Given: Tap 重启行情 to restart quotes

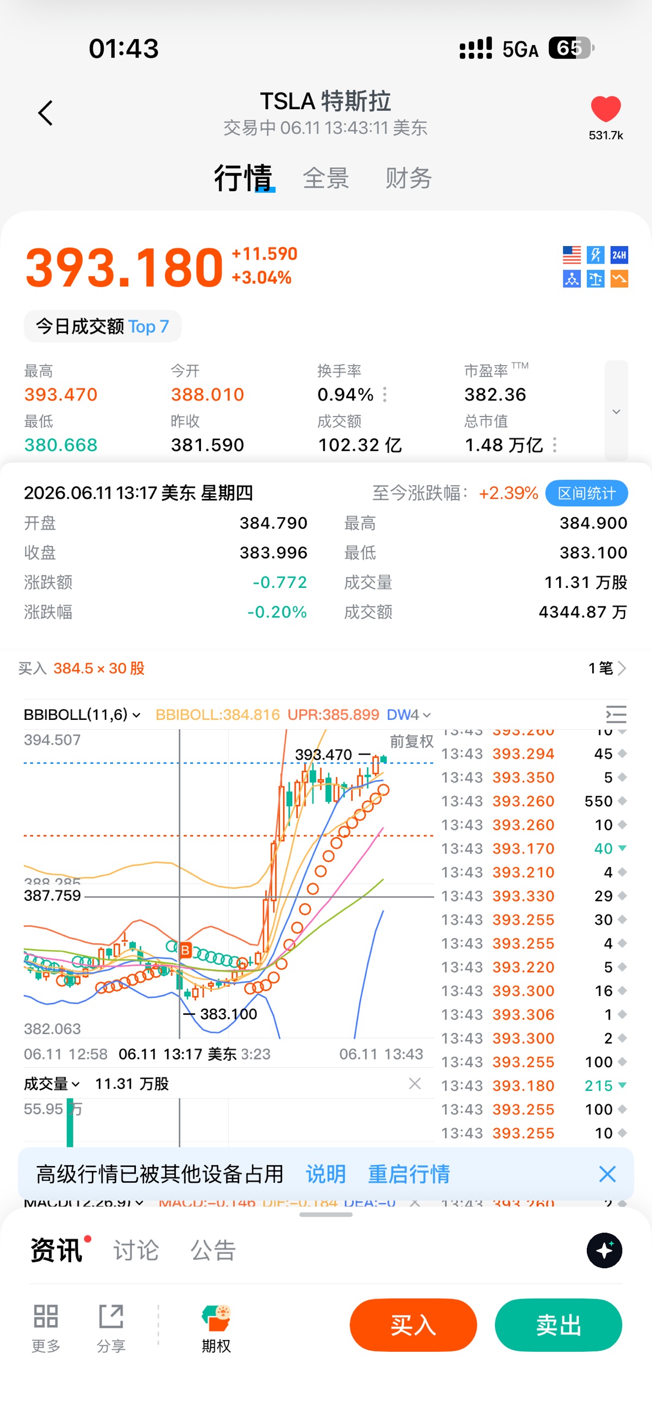Looking at the screenshot, I should click(x=409, y=1174).
